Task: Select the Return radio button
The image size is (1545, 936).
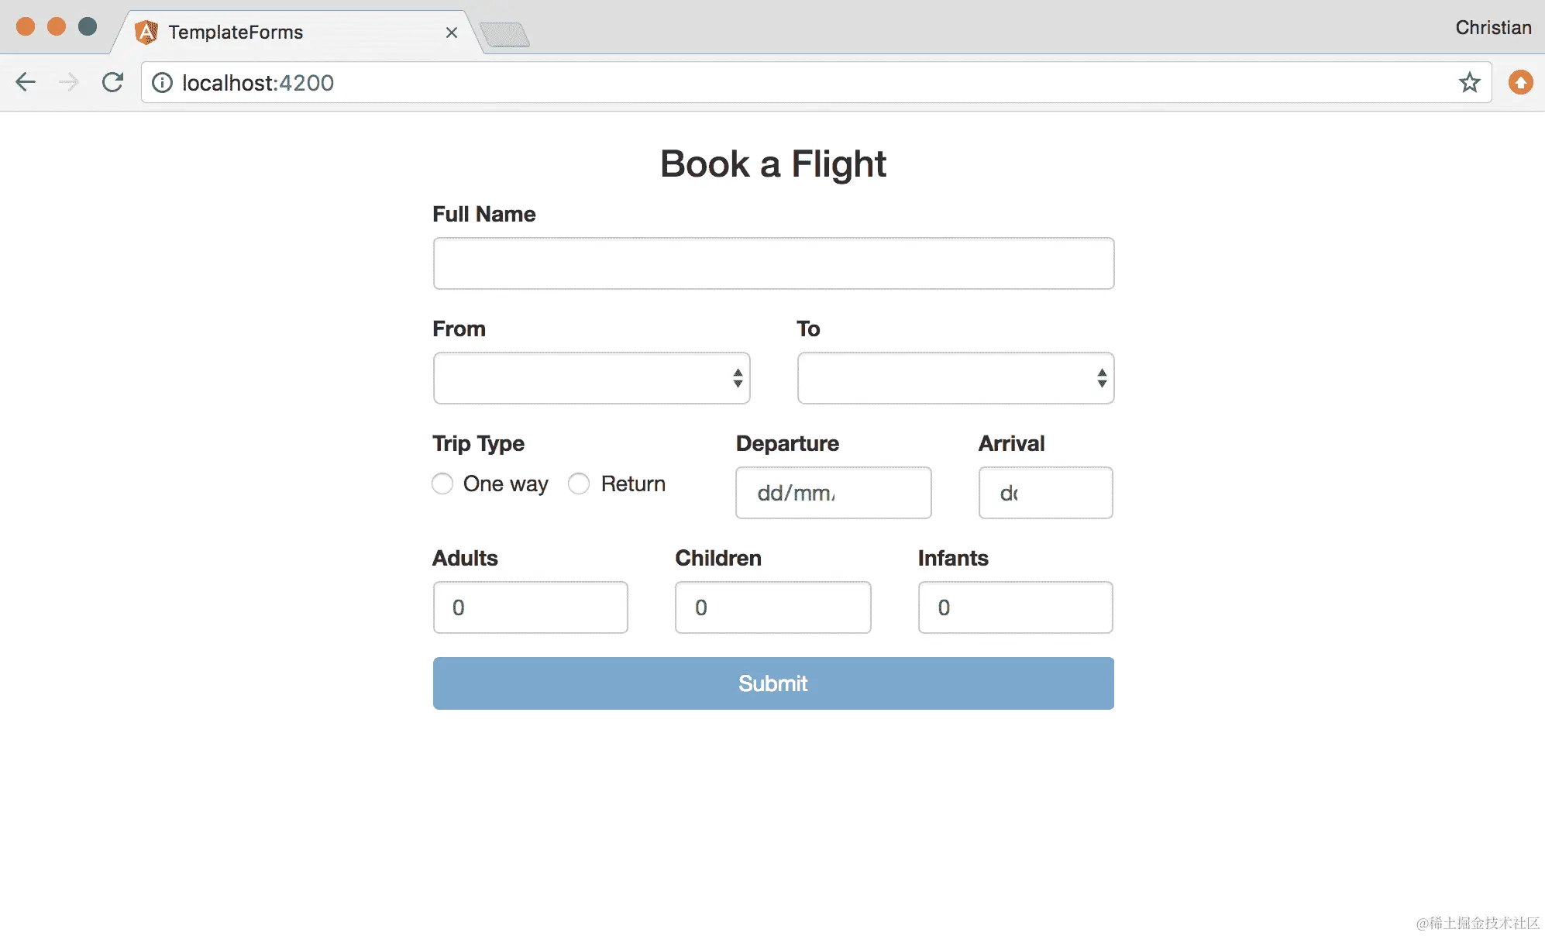Action: click(x=579, y=483)
